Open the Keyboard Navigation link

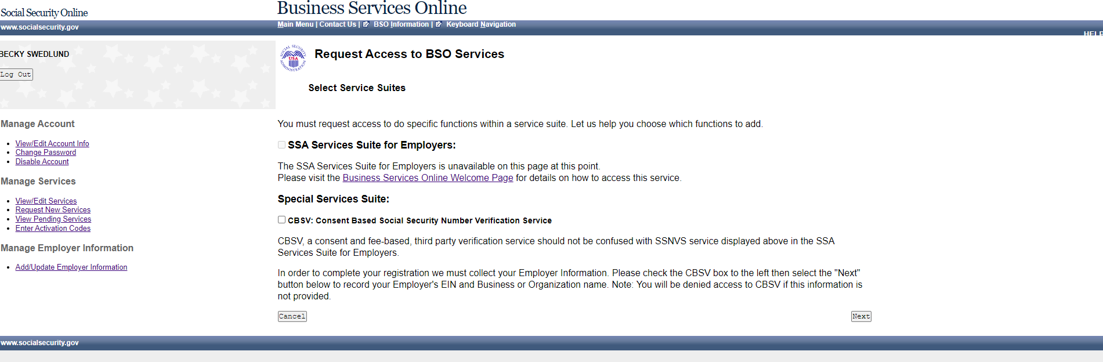tap(481, 24)
